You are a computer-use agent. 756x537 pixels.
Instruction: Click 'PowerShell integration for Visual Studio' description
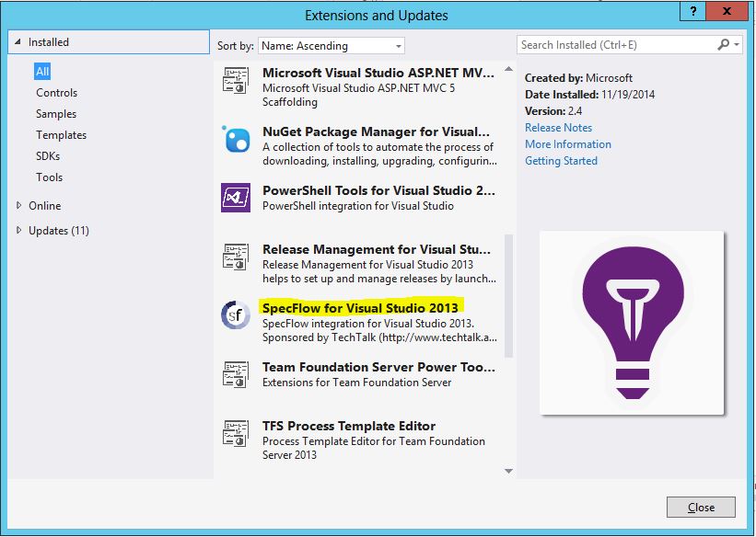point(358,206)
